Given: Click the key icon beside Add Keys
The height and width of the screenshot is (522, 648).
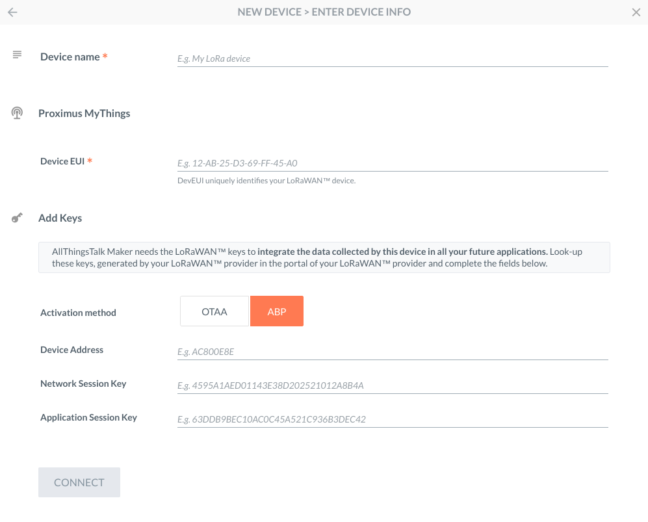Looking at the screenshot, I should [18, 218].
